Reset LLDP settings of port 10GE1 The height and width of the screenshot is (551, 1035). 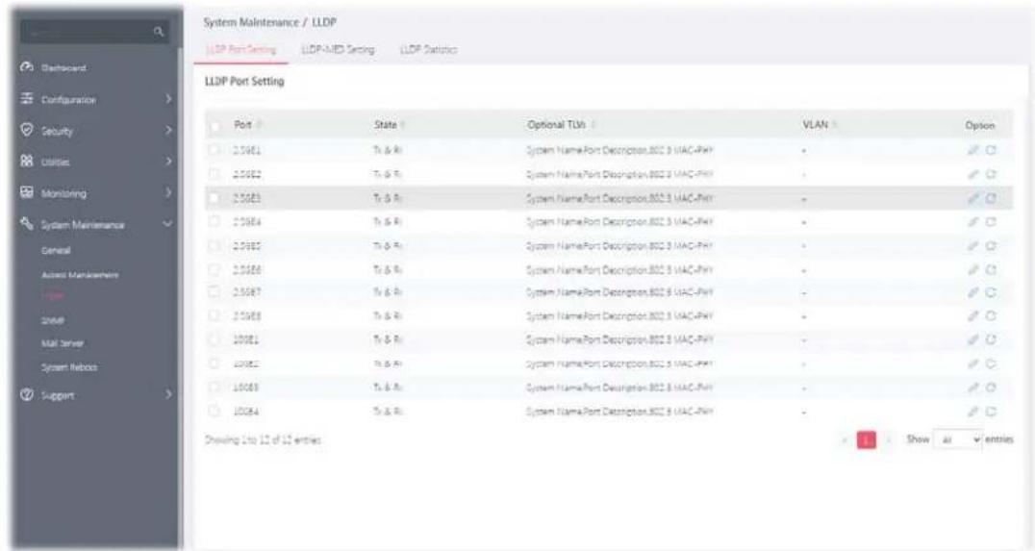tap(991, 339)
